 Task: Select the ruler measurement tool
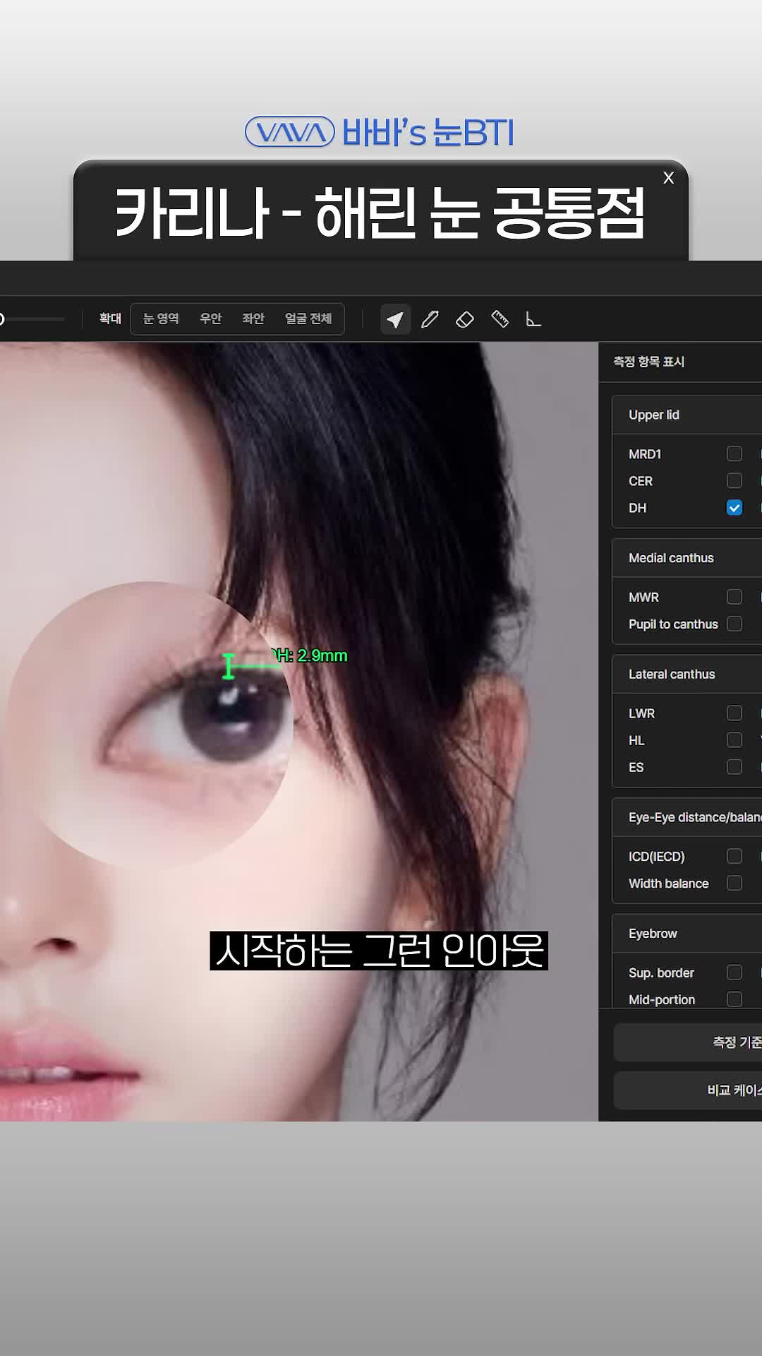tap(500, 319)
